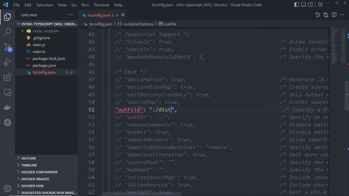This screenshot has height=196, width=349.
Task: Click the code minimap preview
Action: pos(338,46)
